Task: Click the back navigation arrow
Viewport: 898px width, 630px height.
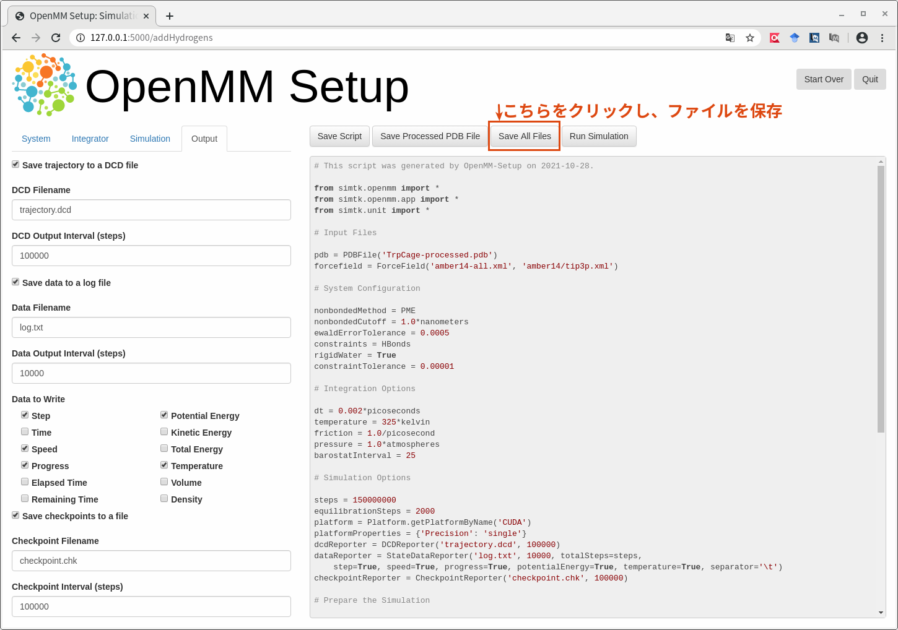Action: pos(15,38)
